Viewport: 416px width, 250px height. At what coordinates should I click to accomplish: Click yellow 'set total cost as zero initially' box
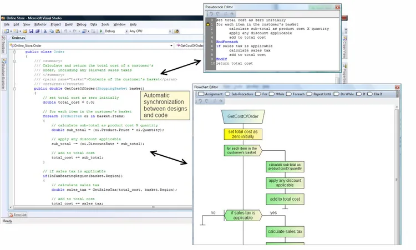tap(243, 134)
